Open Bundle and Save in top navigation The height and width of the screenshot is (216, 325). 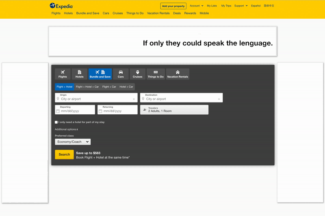tap(88, 13)
